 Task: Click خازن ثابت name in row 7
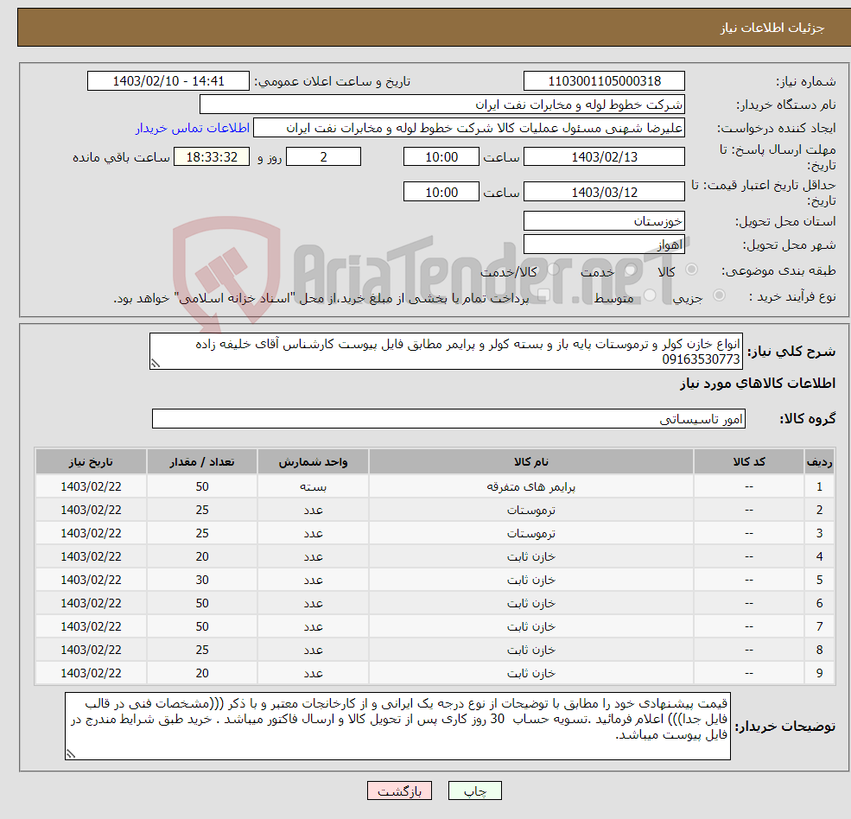pyautogui.click(x=531, y=627)
